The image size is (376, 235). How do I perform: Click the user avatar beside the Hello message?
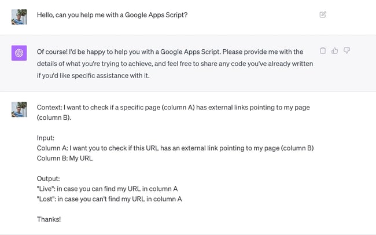19,16
